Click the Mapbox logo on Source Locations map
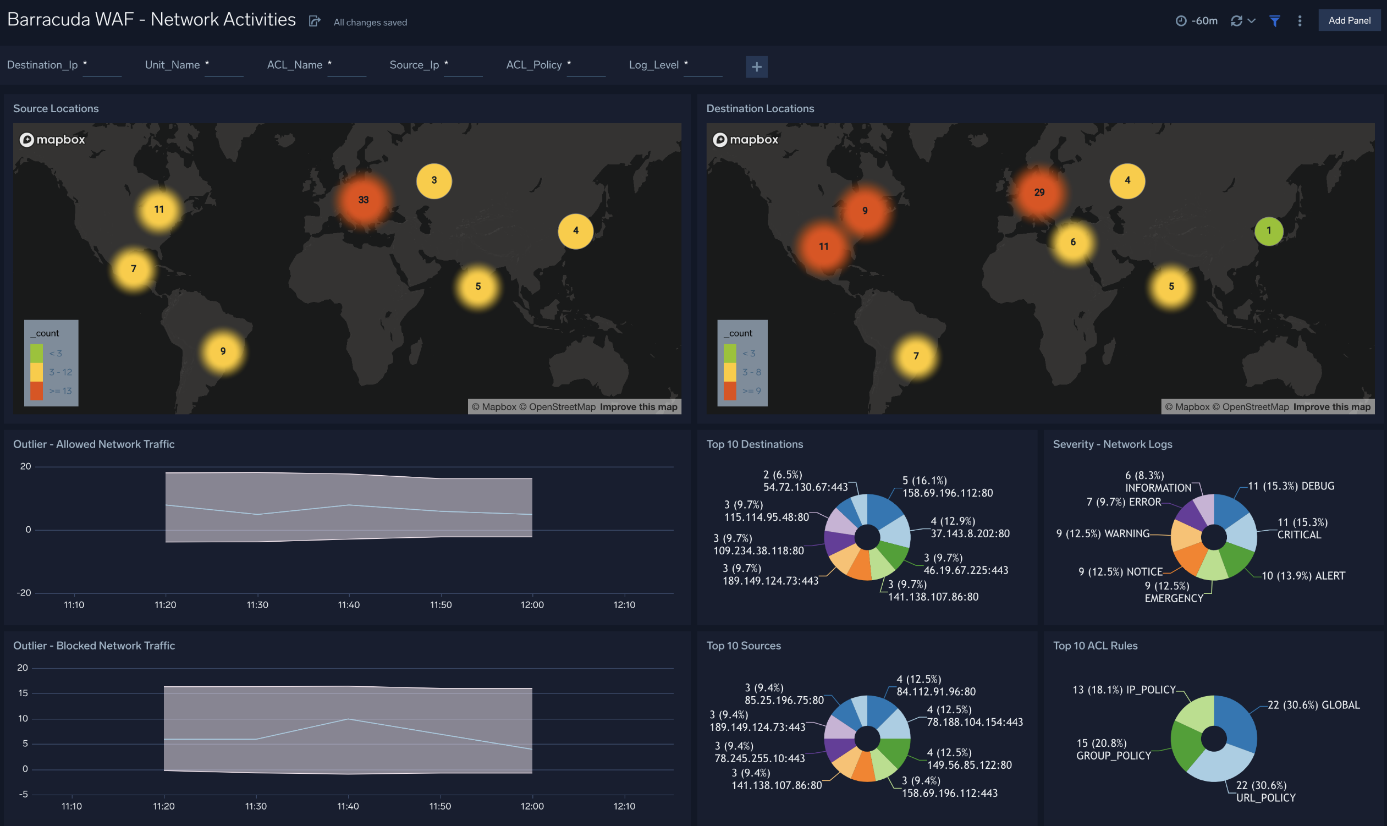This screenshot has width=1387, height=826. click(x=52, y=140)
